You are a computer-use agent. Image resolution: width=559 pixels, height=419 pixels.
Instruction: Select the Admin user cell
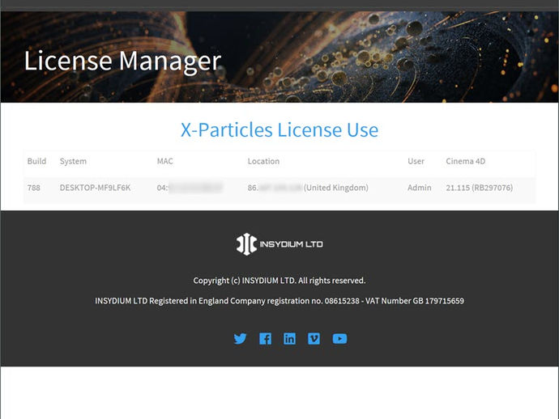(x=420, y=188)
